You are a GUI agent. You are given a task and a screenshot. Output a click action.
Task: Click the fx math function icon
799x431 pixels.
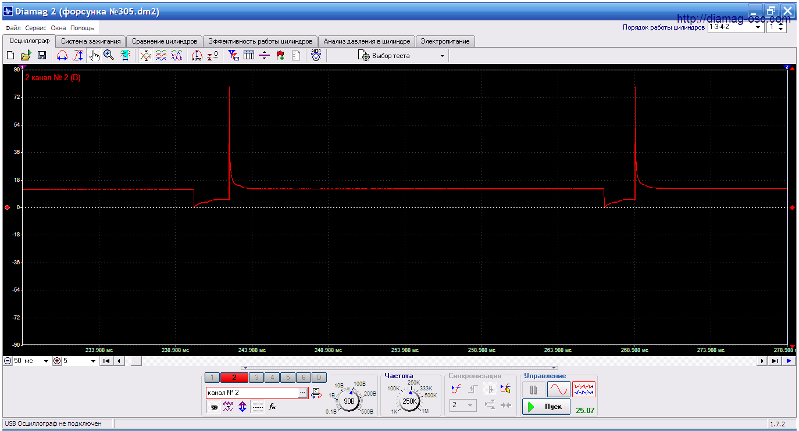[x=272, y=407]
